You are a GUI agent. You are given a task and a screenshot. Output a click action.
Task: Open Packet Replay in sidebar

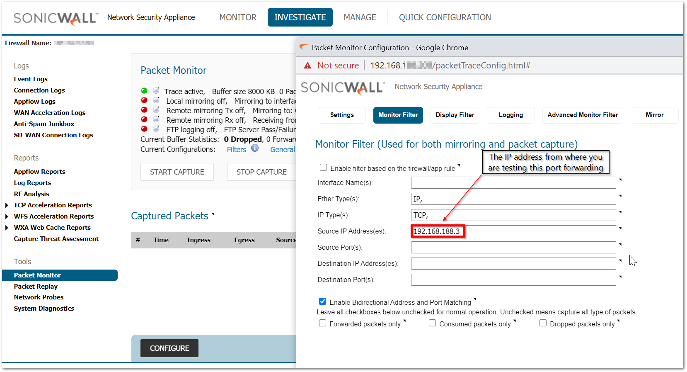[x=36, y=287]
